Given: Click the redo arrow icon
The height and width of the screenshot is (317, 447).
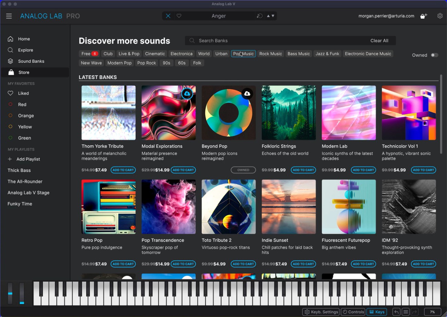Looking at the screenshot, I should pos(415,312).
